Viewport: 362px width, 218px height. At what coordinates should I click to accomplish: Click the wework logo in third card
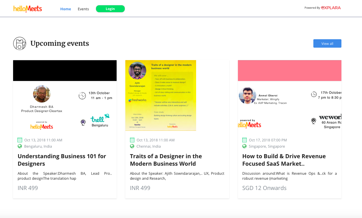coord(330,117)
